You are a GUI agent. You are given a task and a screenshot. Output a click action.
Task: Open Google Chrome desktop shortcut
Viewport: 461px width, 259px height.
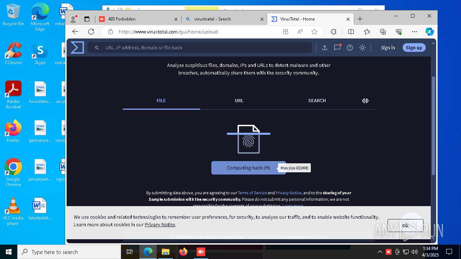point(13,173)
